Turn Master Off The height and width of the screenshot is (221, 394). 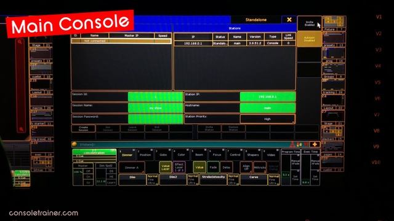[x=89, y=171]
